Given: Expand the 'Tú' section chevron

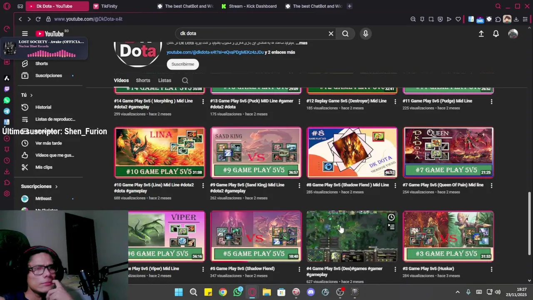Looking at the screenshot, I should click(31, 95).
